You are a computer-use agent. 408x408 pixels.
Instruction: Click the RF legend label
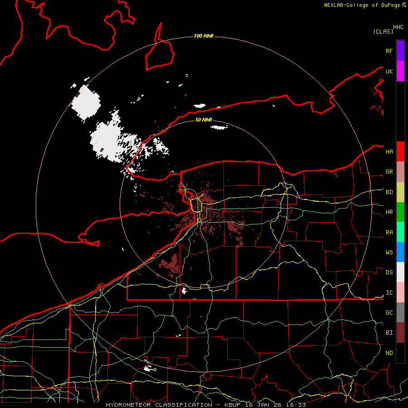[x=389, y=51]
